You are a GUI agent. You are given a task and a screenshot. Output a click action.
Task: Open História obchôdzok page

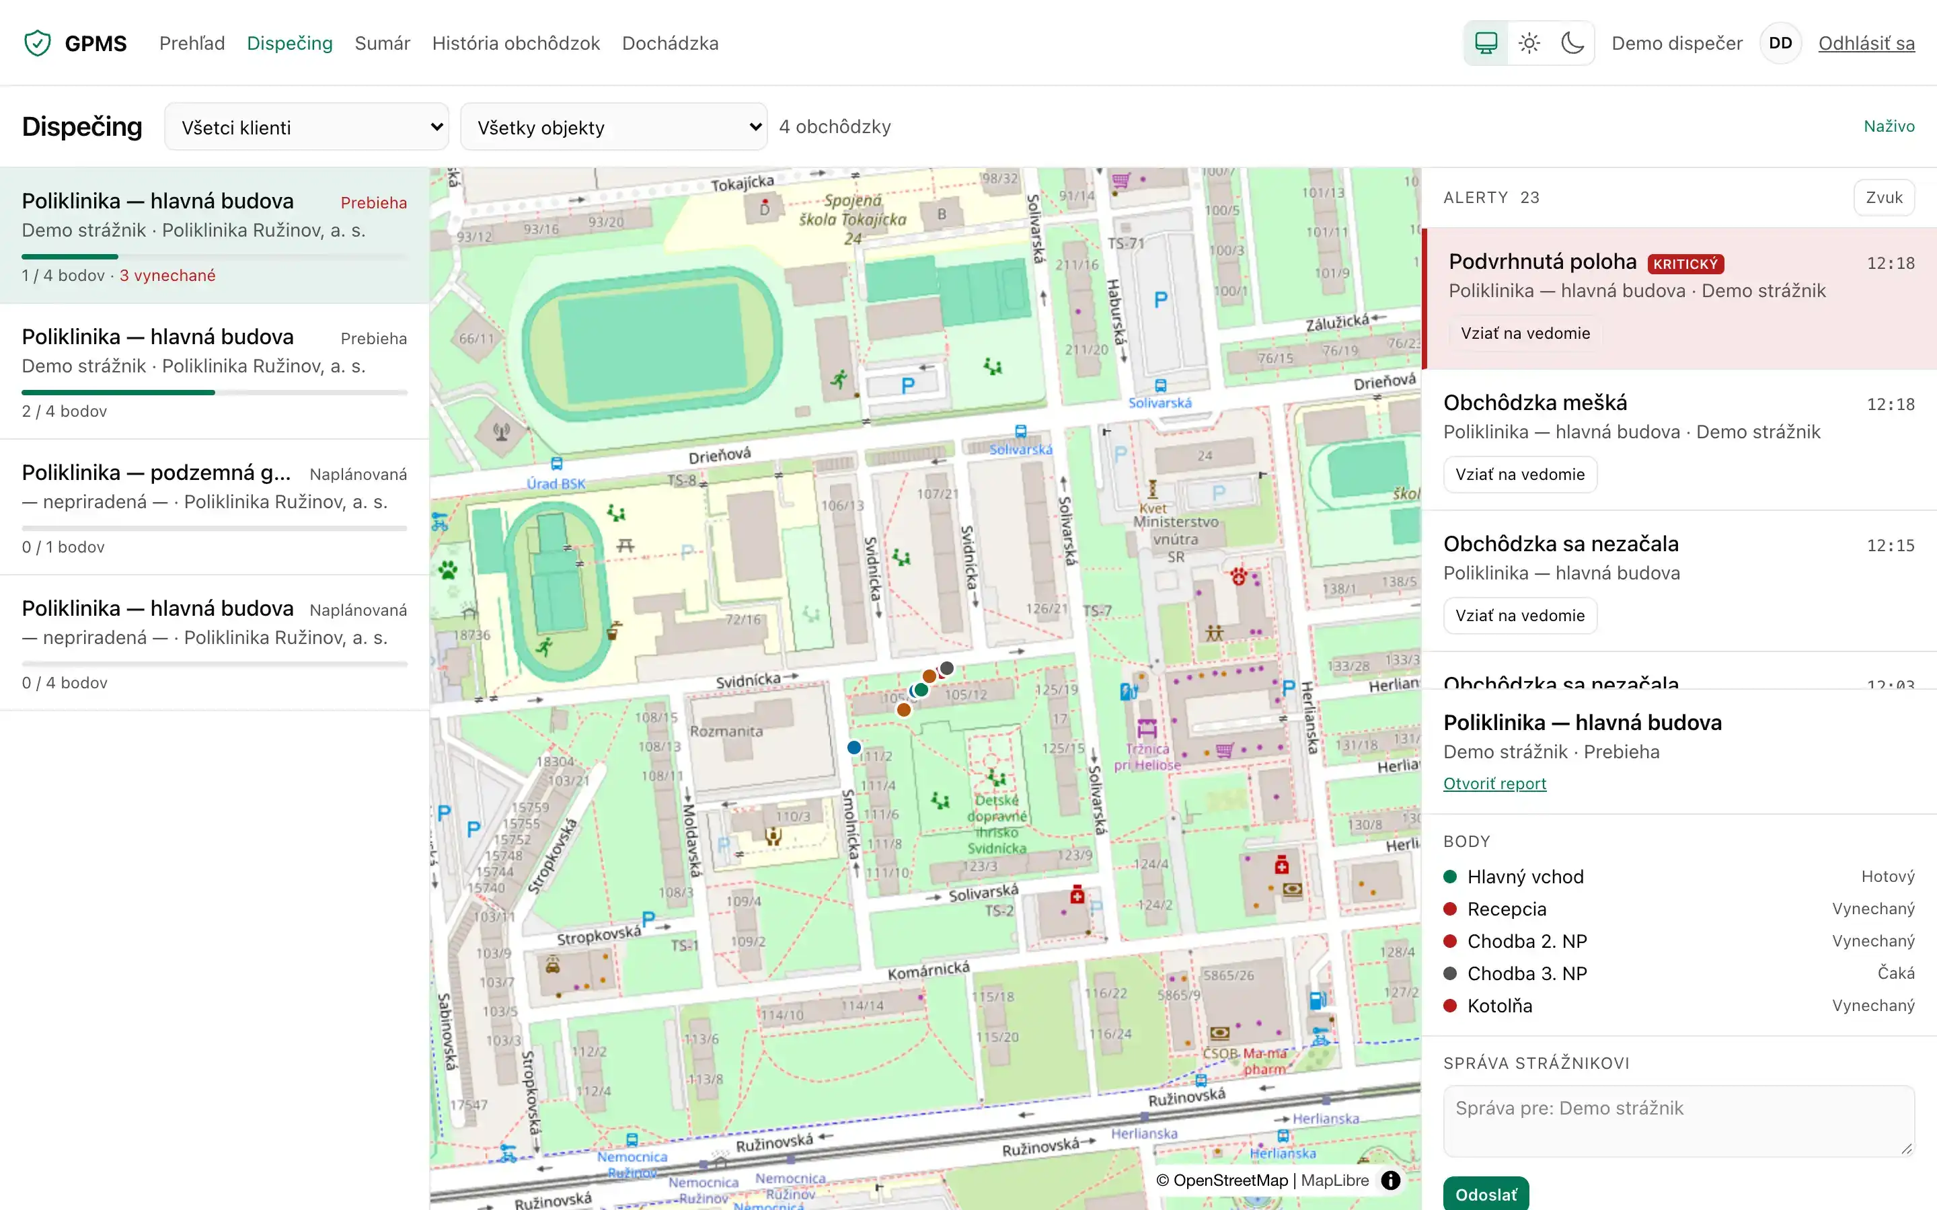(517, 43)
